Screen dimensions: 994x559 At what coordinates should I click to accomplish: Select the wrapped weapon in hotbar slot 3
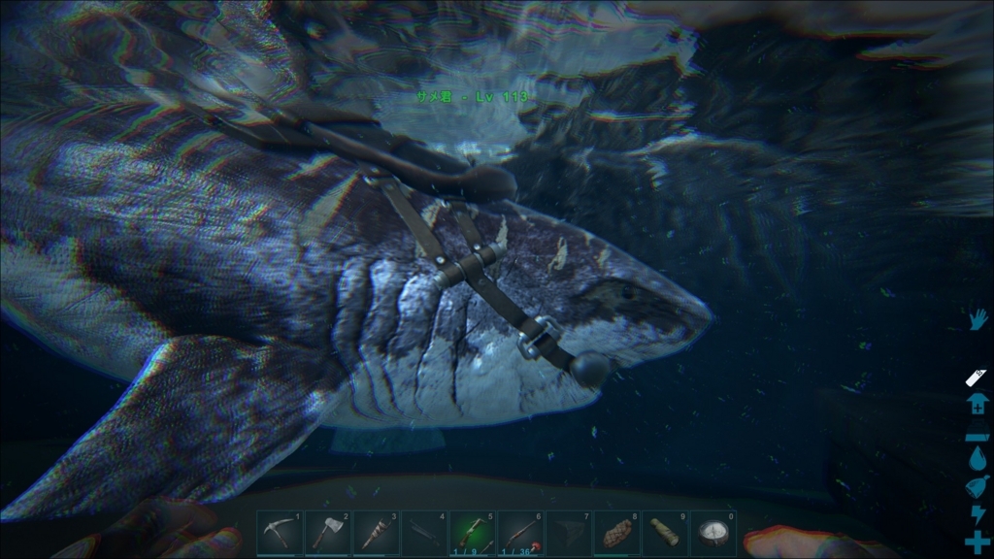point(376,533)
